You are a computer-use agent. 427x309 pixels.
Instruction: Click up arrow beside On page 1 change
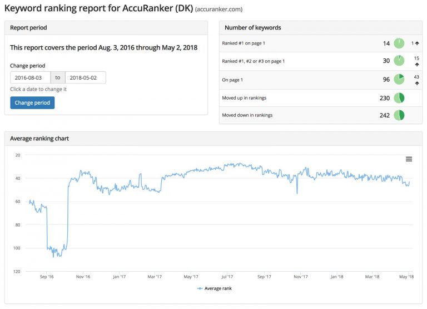pyautogui.click(x=416, y=83)
